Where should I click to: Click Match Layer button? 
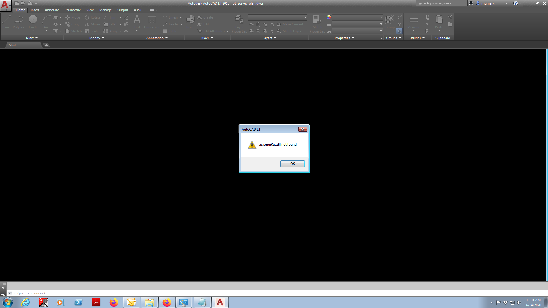[289, 31]
